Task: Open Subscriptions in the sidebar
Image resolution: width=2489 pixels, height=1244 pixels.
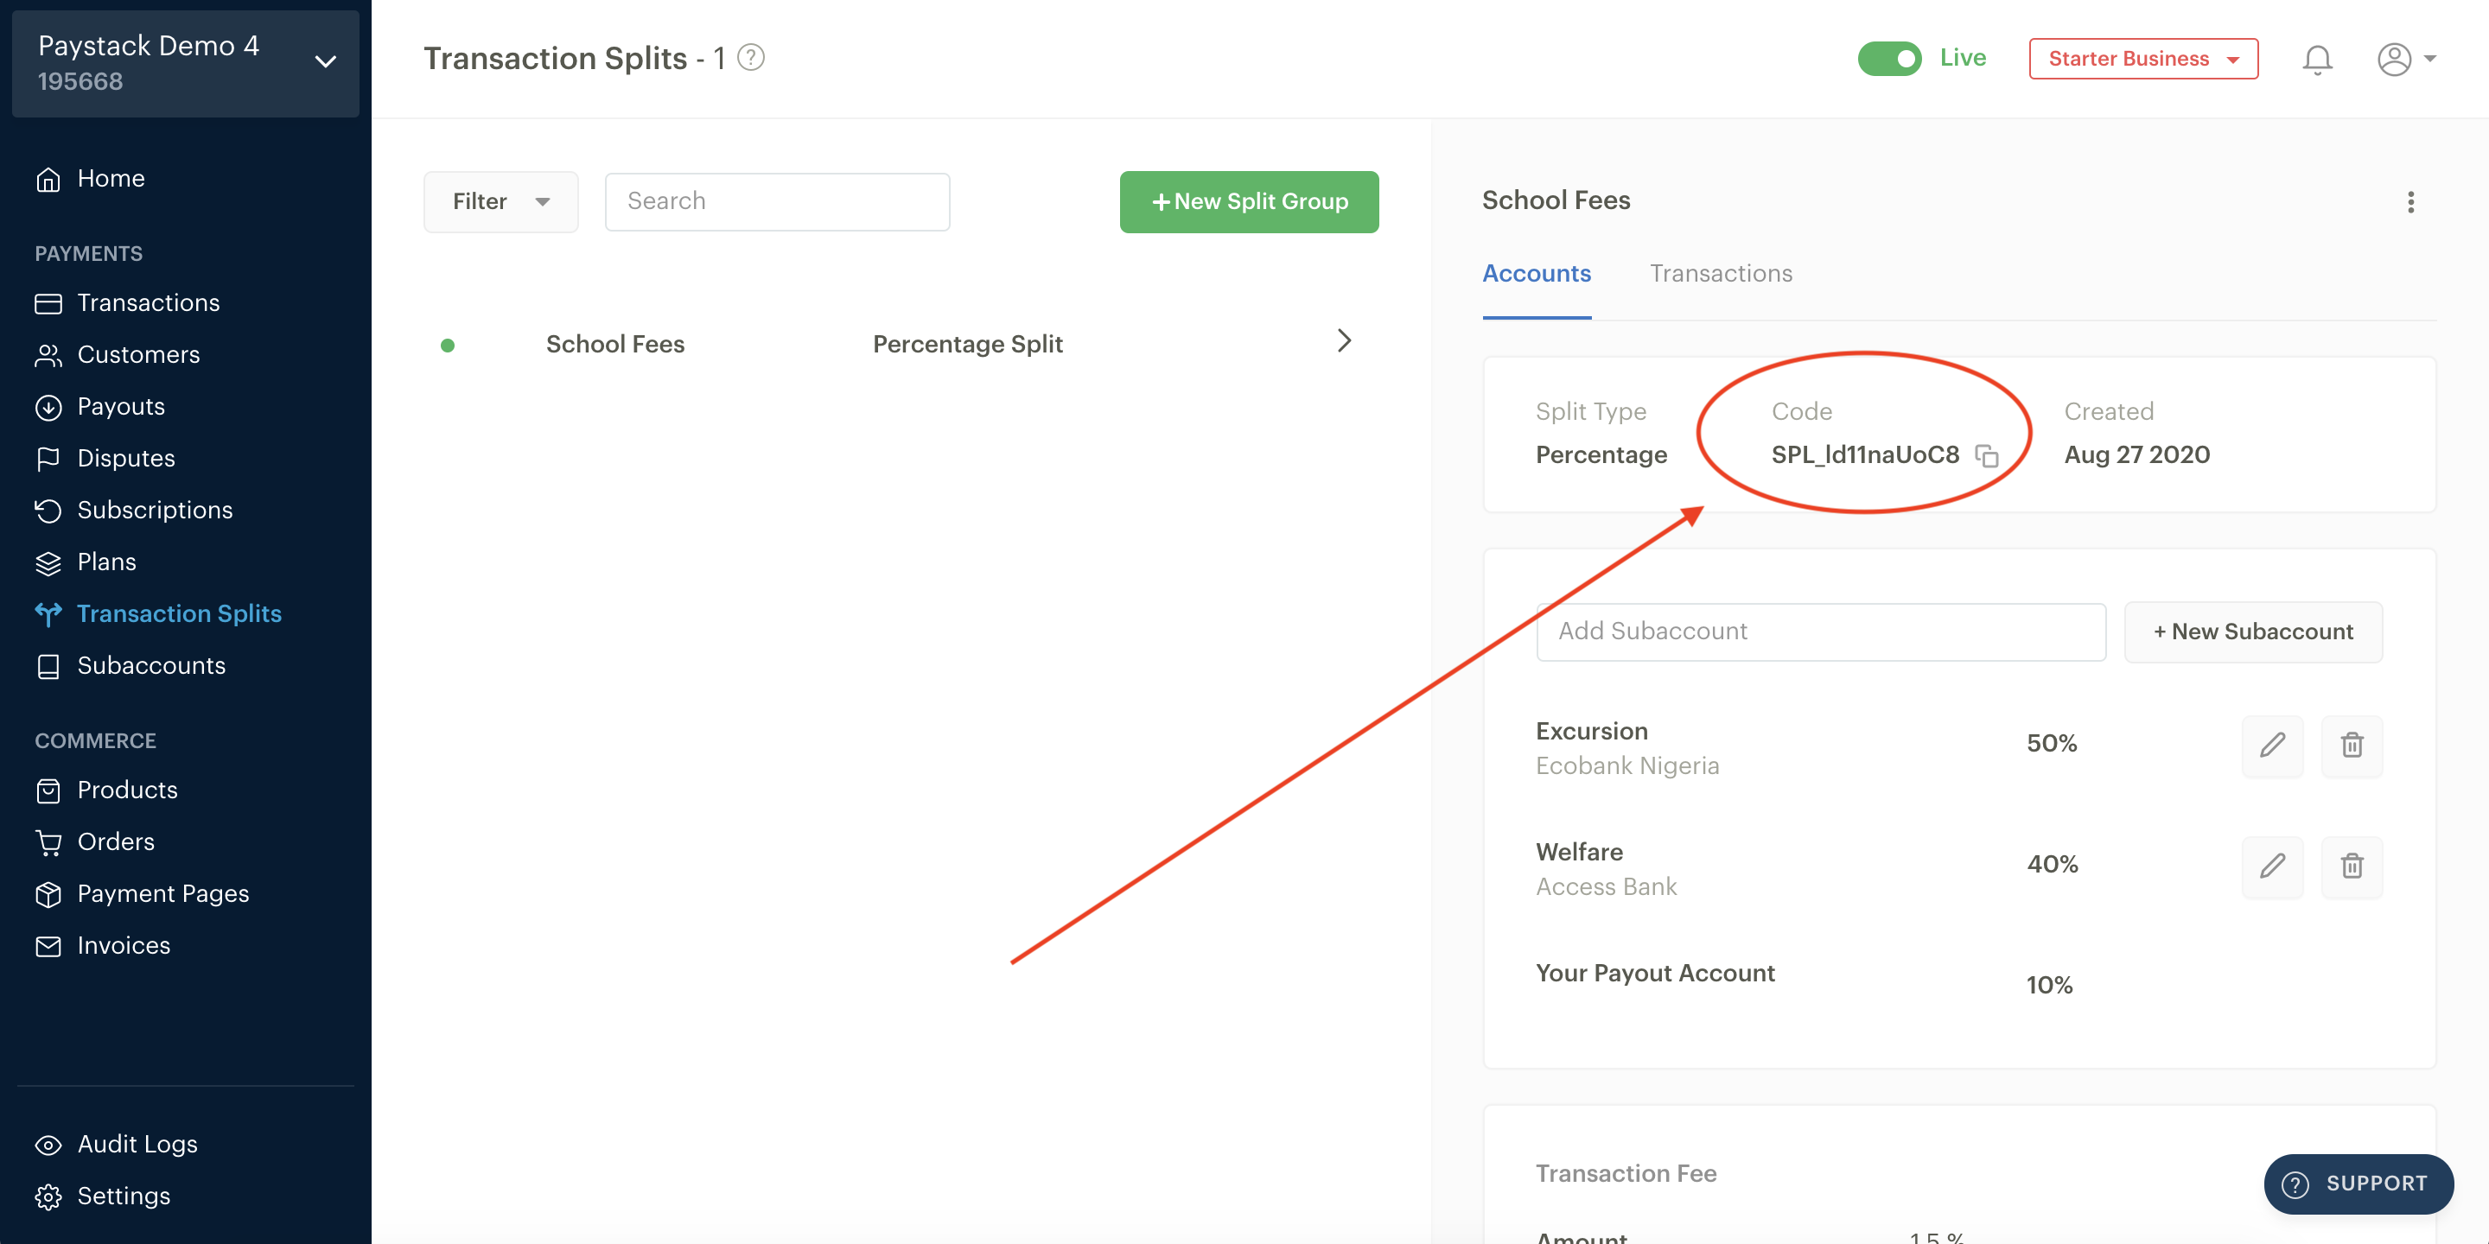Action: (x=134, y=511)
